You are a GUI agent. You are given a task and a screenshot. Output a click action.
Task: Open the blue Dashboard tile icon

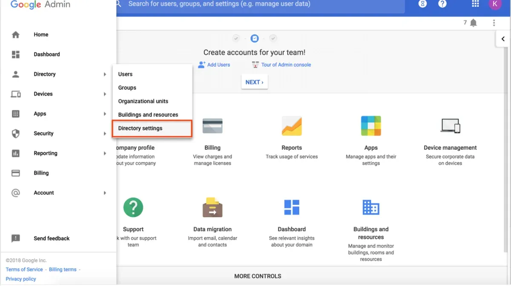click(292, 207)
